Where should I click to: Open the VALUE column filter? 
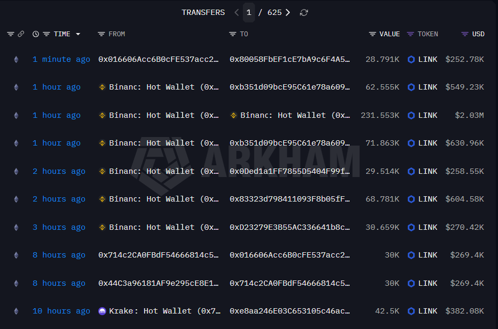[x=373, y=34]
